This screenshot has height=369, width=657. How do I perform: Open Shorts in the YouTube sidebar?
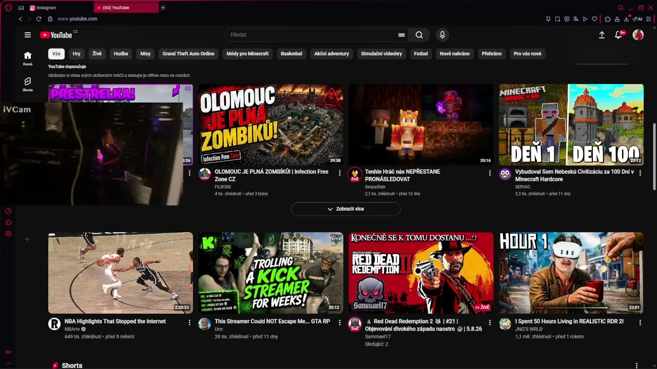click(28, 84)
